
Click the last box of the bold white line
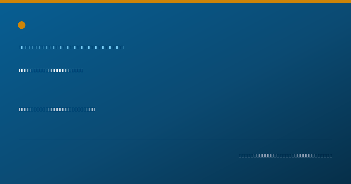click(82, 70)
